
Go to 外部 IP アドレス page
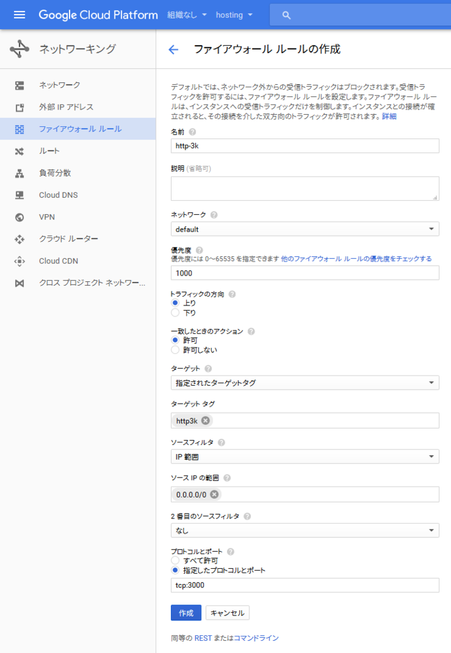(78, 107)
